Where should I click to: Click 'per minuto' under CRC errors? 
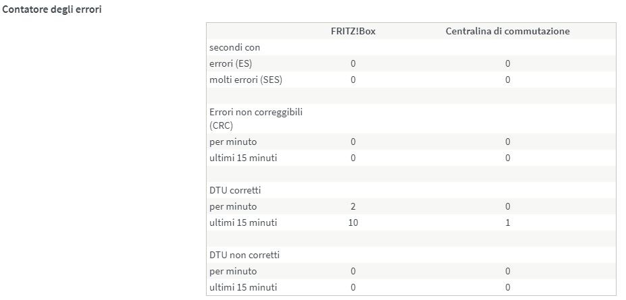coord(233,142)
